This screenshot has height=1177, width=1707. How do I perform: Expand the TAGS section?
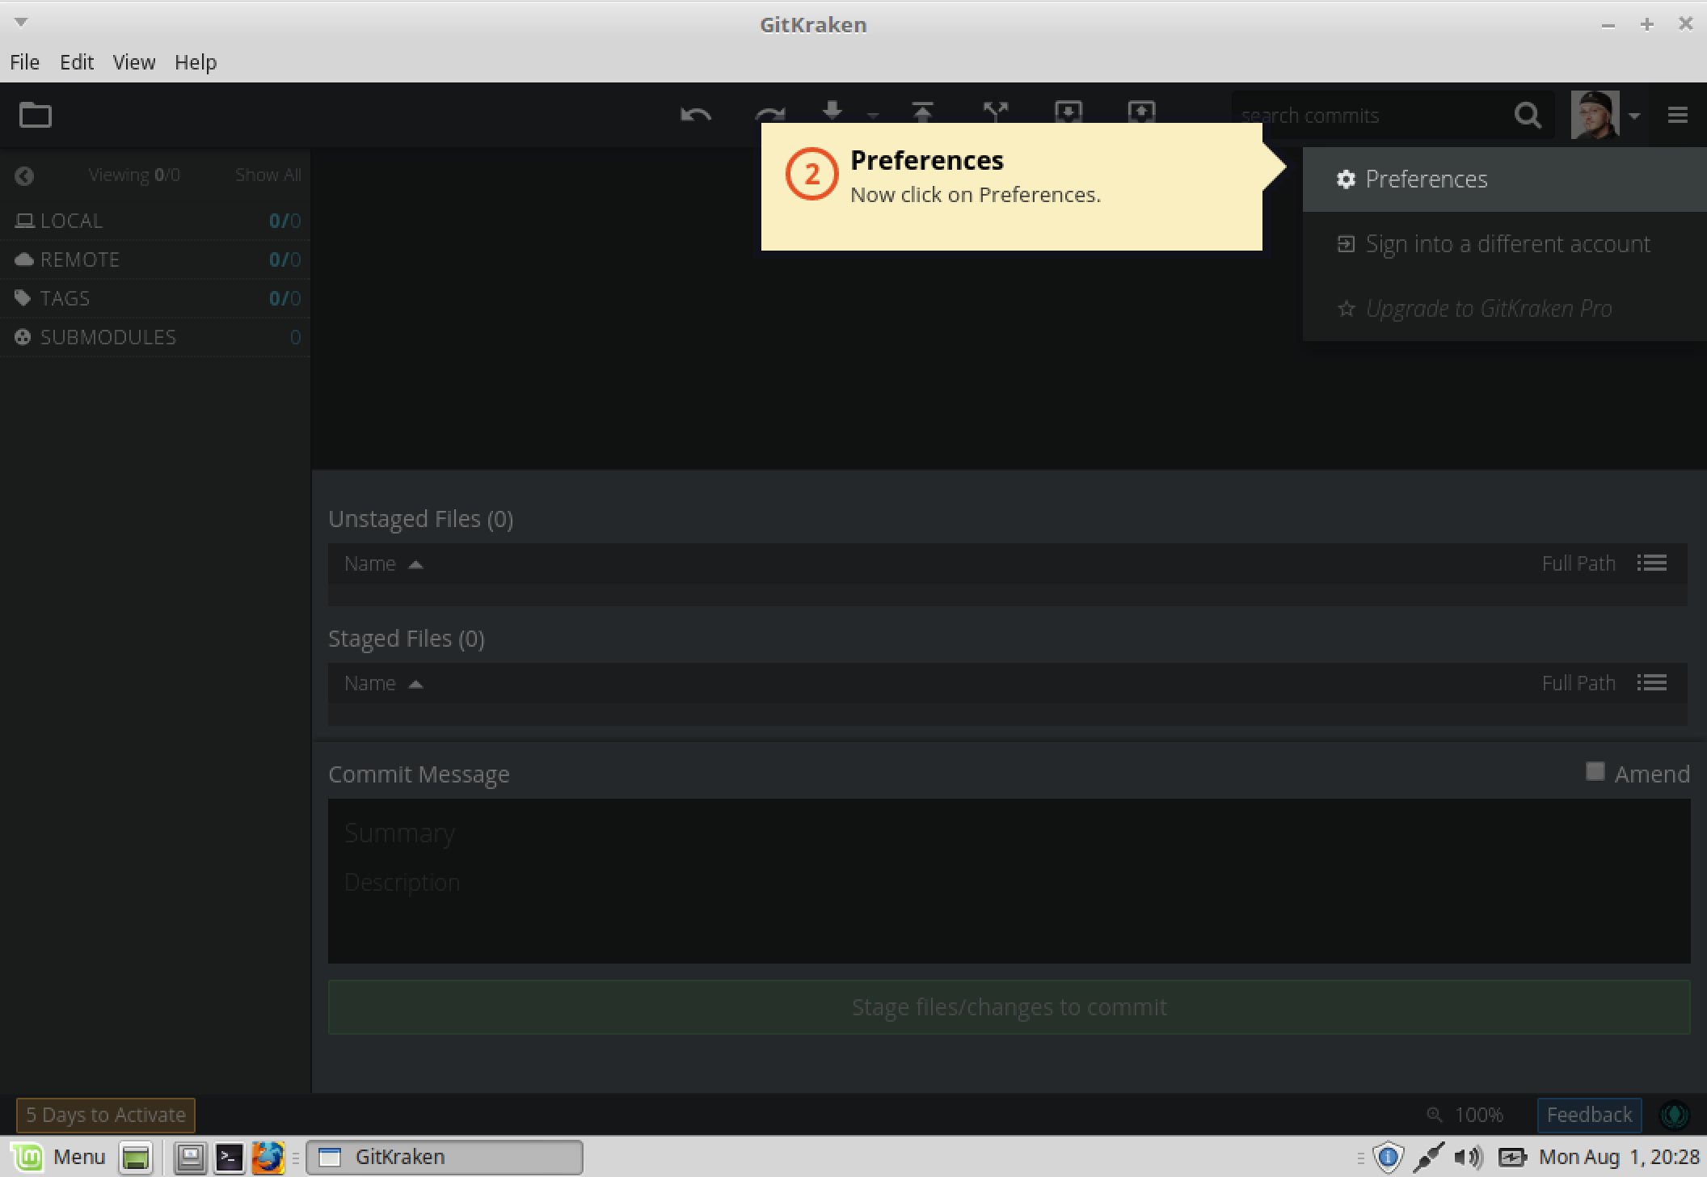154,298
